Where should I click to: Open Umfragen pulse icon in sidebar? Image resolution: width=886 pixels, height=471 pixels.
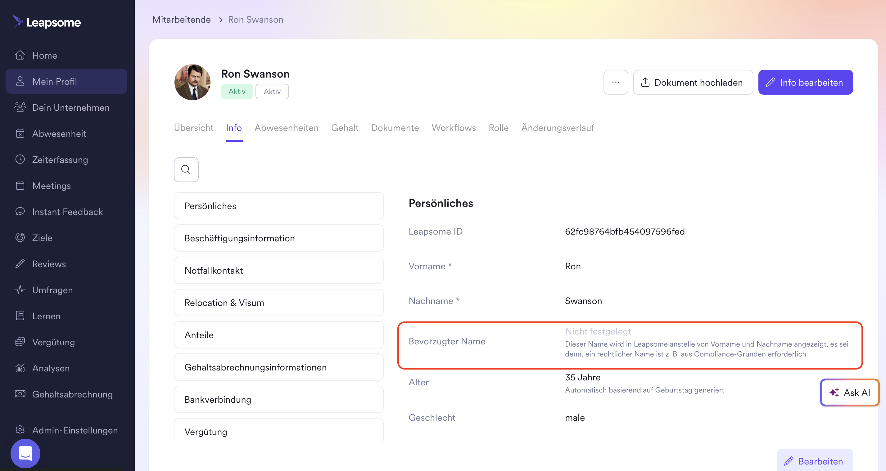(20, 290)
